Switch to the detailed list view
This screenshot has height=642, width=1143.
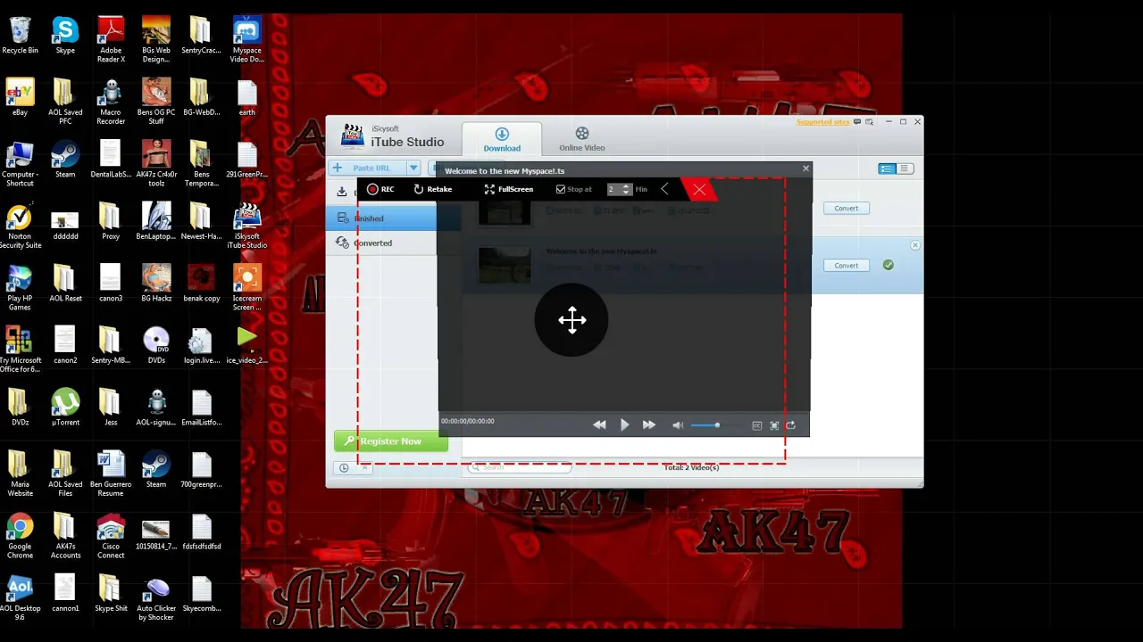(x=887, y=169)
